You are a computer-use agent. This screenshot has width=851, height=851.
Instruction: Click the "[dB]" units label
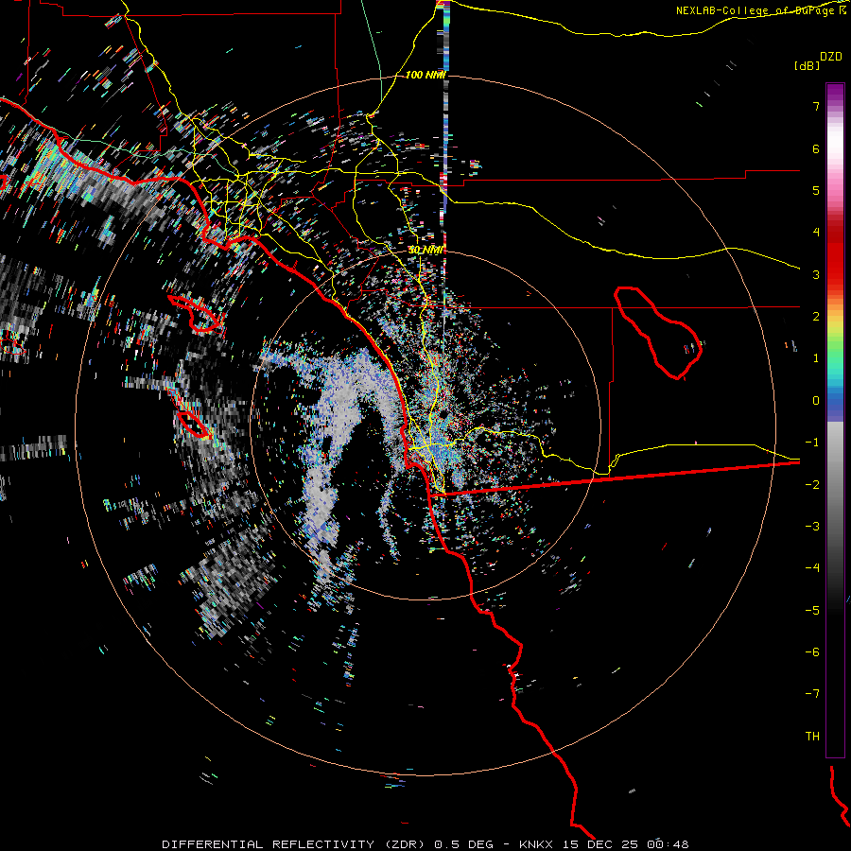(807, 65)
